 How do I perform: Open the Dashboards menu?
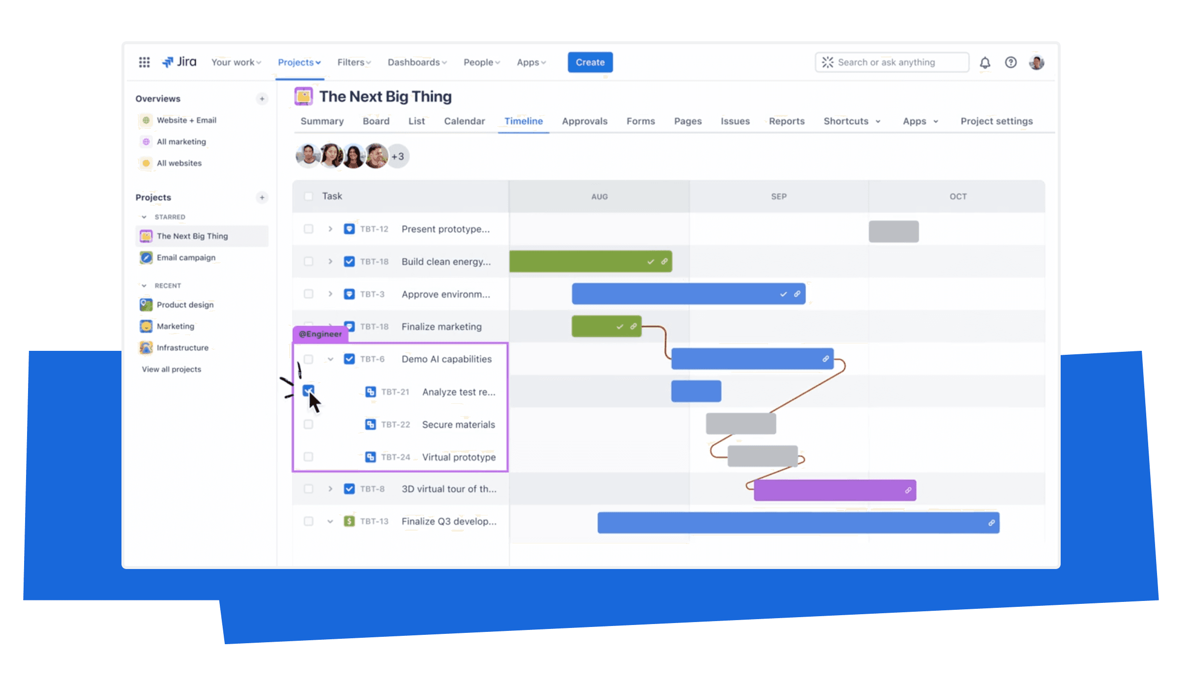[x=417, y=62]
